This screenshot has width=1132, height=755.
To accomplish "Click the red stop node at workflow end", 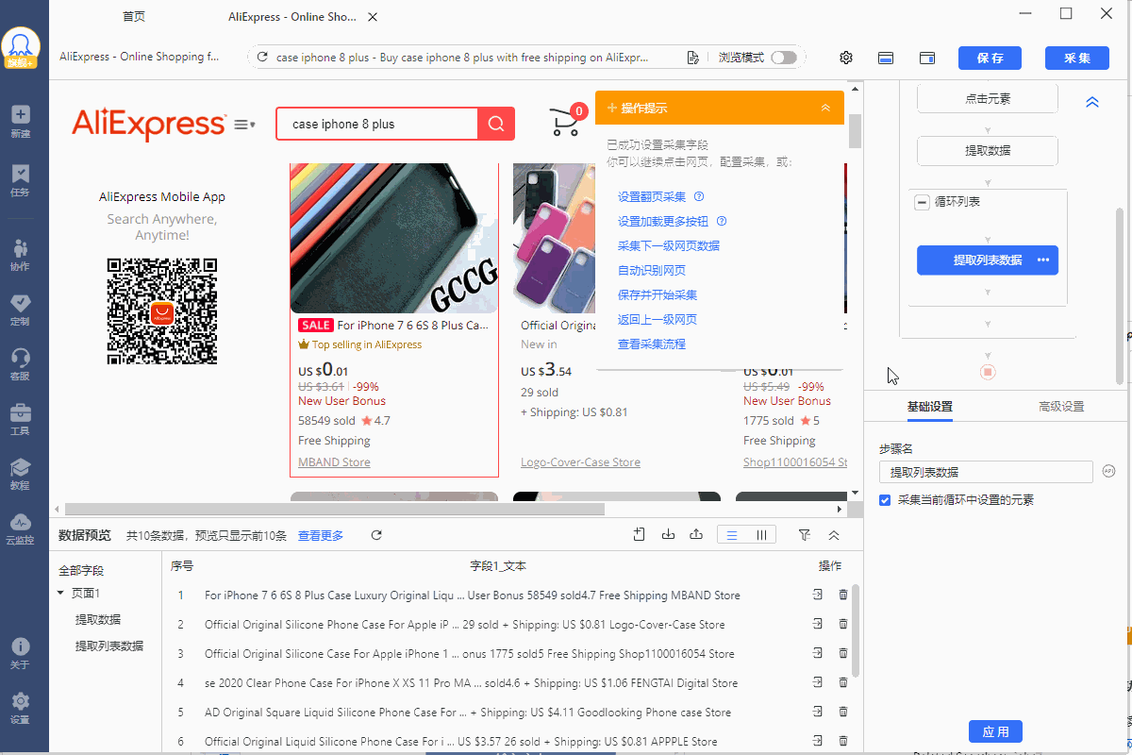I will (x=988, y=372).
